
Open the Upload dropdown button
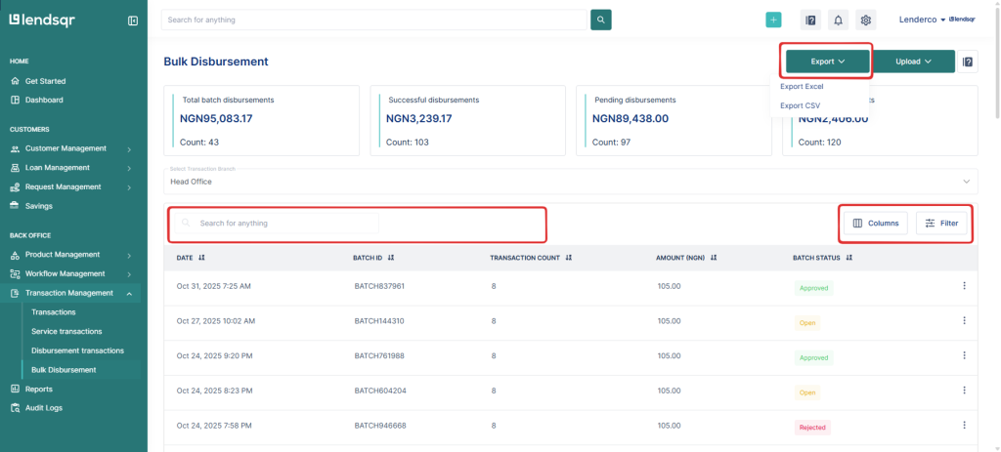click(x=912, y=62)
